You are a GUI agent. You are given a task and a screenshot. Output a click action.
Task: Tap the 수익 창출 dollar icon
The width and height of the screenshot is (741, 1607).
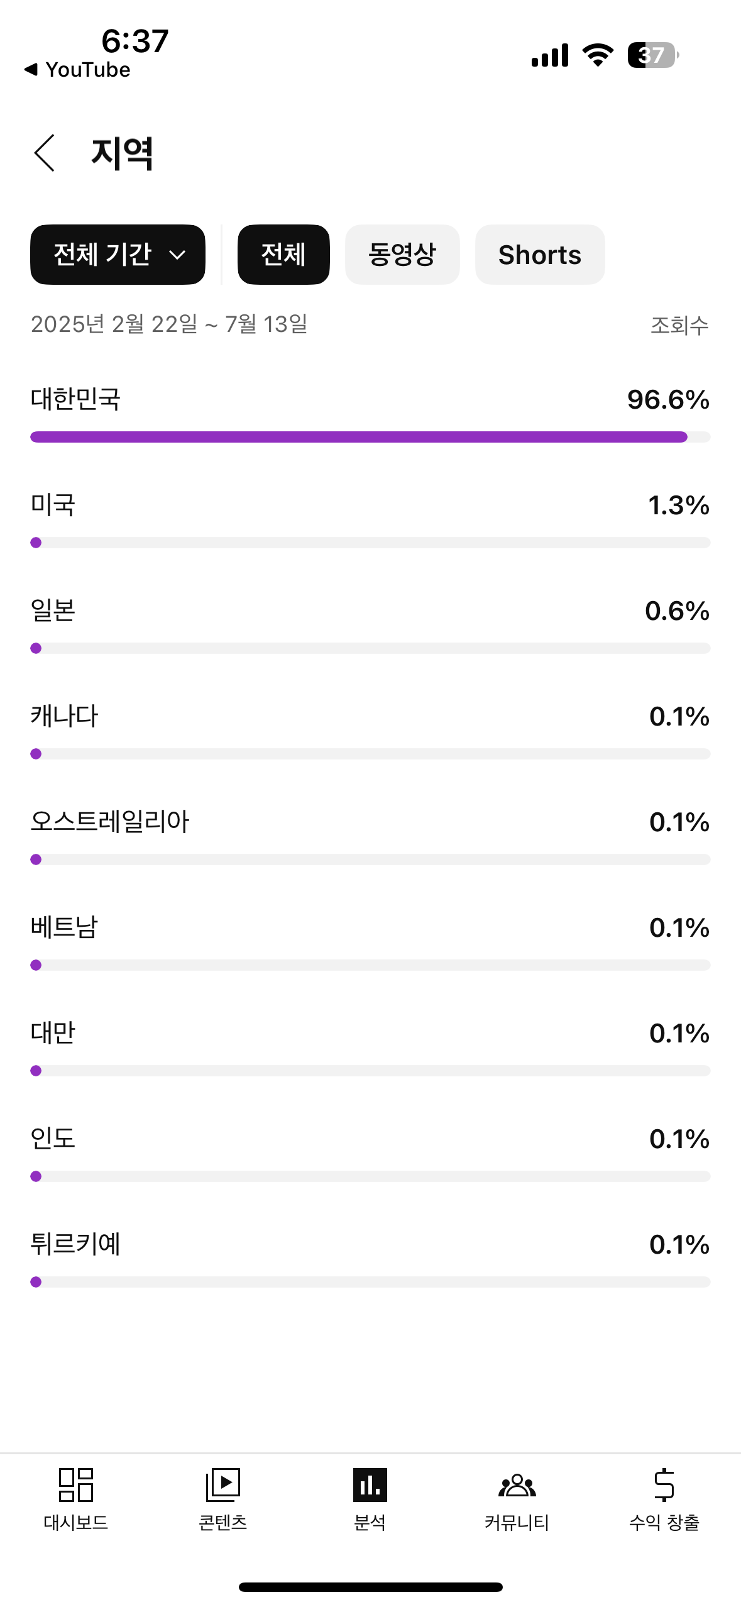(664, 1485)
